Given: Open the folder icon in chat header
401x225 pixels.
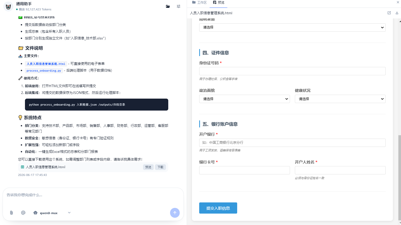Looking at the screenshot, I should point(168,6).
